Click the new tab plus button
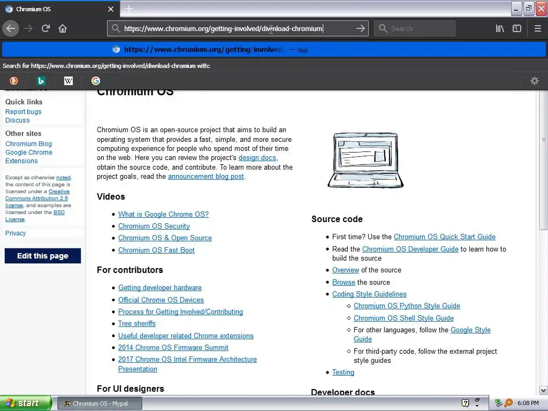The image size is (548, 411). [x=129, y=9]
